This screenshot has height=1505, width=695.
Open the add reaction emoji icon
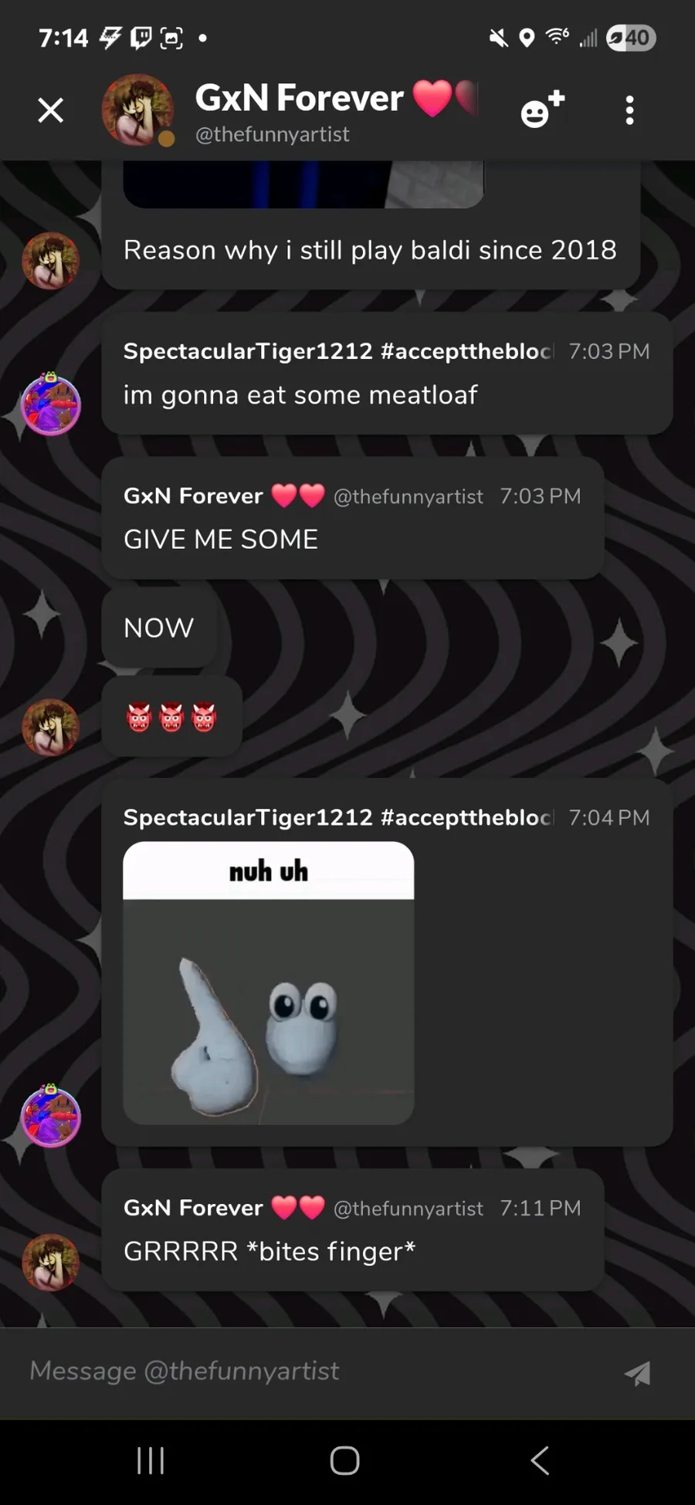(x=543, y=110)
